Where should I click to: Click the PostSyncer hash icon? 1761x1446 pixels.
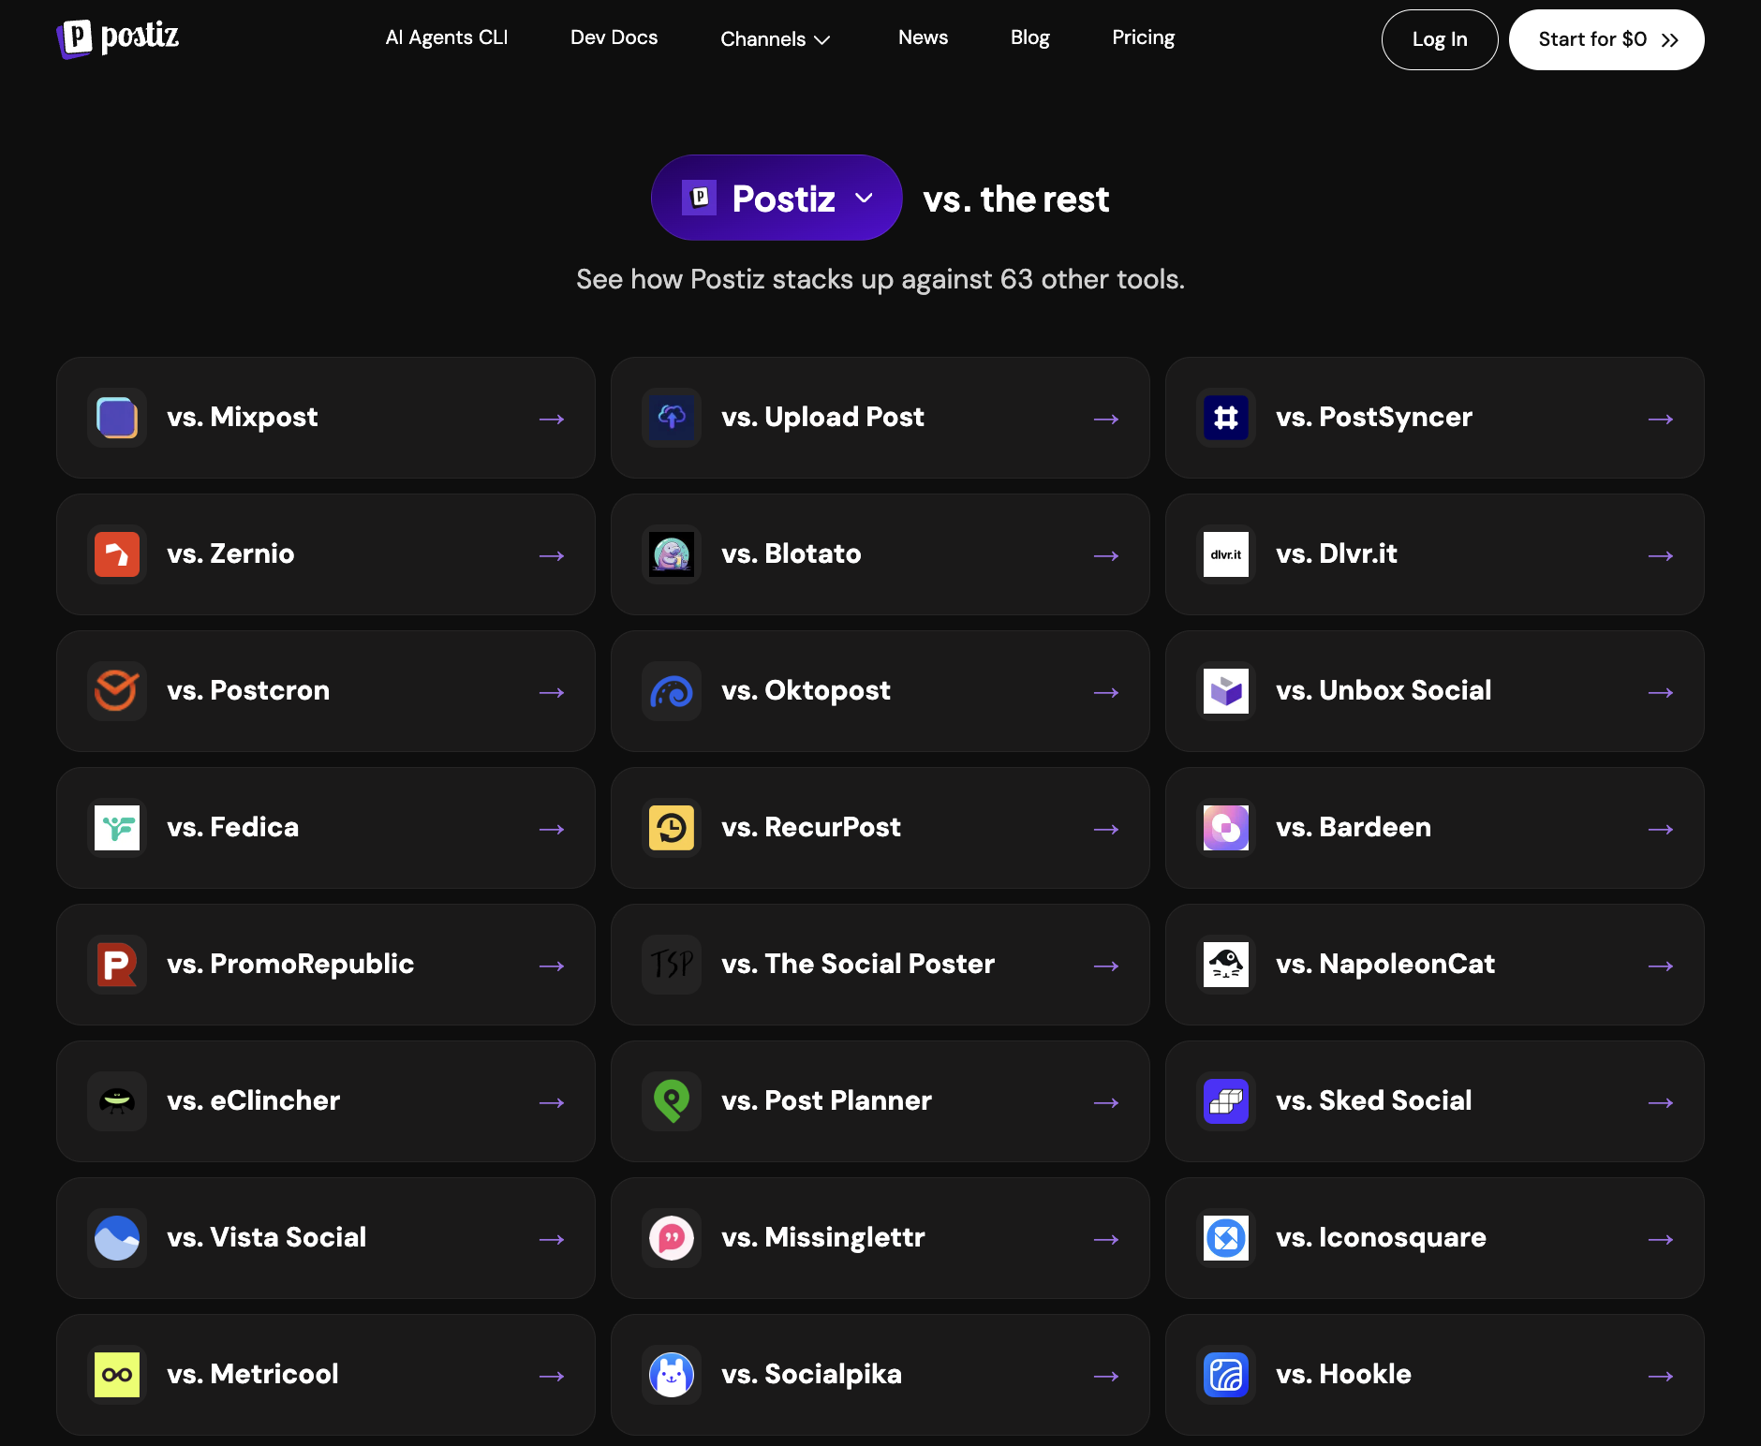point(1226,418)
